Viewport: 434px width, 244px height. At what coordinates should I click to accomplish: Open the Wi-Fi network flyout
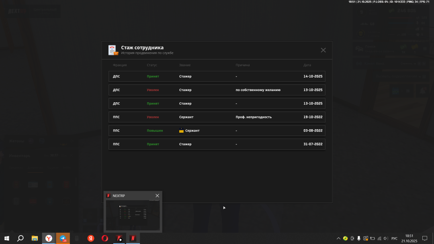click(379, 238)
